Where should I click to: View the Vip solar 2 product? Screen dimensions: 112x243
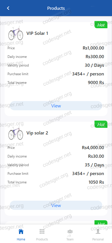coord(56,206)
